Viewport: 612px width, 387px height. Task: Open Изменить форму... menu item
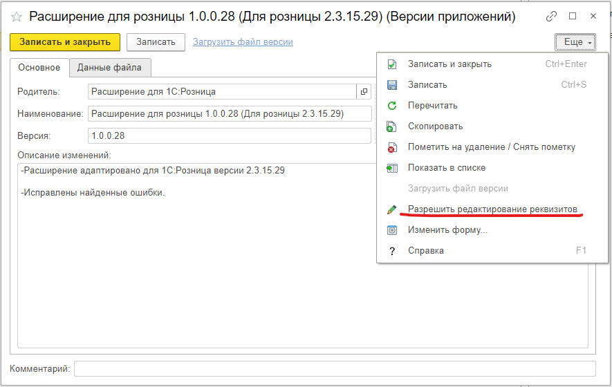pos(492,229)
